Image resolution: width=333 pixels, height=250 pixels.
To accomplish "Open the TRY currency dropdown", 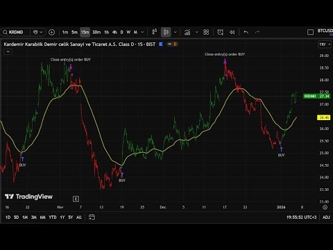I will [x=325, y=44].
